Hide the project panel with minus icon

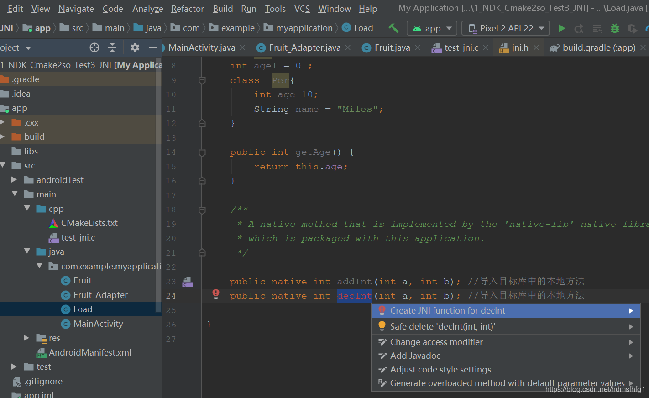[x=153, y=47]
